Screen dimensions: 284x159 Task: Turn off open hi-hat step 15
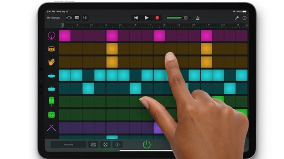coord(230,88)
